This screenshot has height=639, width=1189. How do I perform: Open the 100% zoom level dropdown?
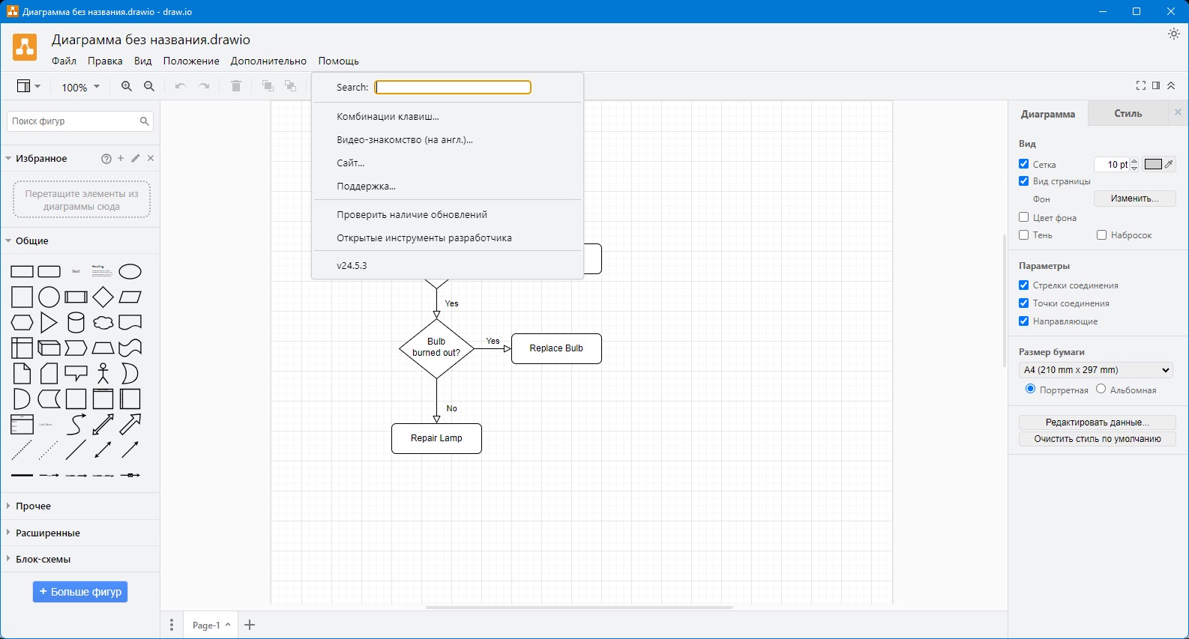click(x=80, y=88)
